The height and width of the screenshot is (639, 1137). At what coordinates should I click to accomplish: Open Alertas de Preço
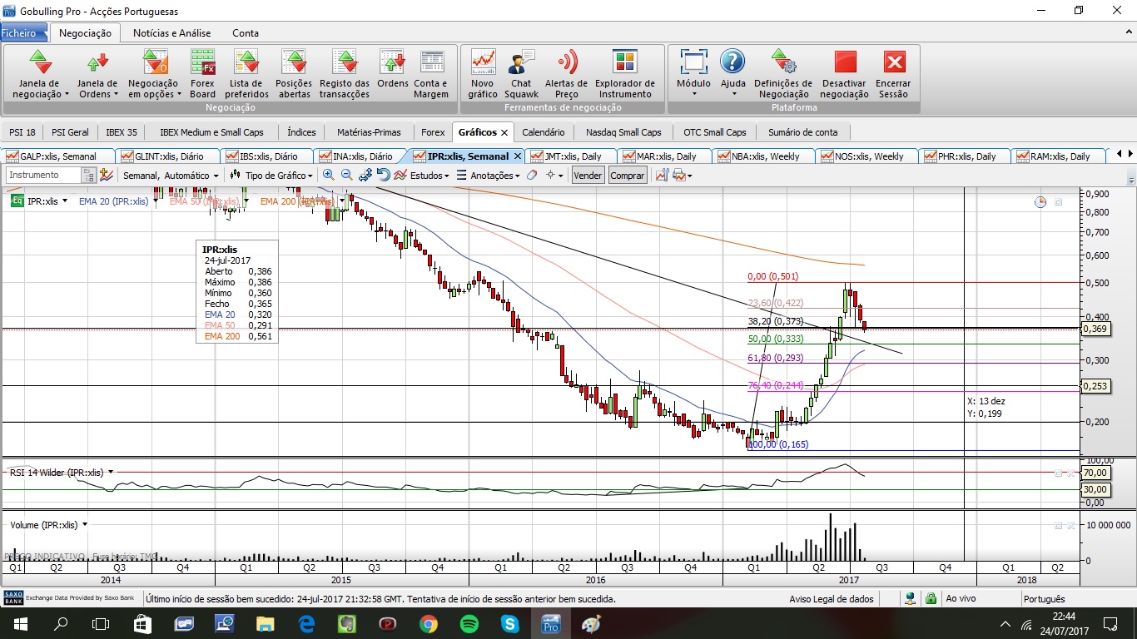coord(566,72)
